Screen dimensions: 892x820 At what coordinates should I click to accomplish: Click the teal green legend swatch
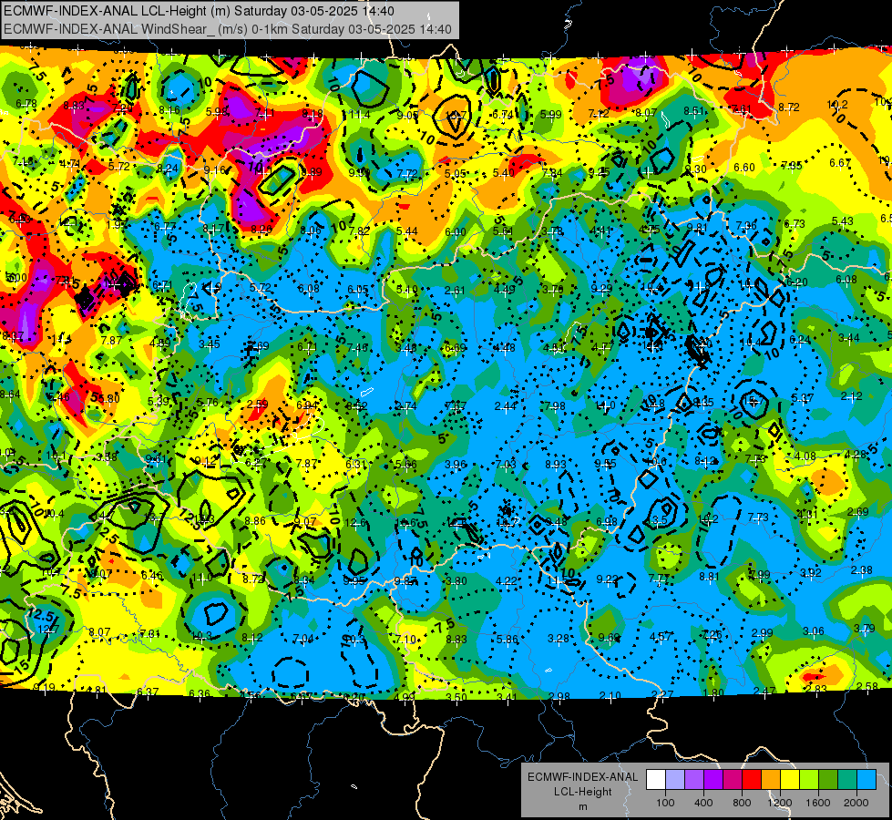point(847,780)
